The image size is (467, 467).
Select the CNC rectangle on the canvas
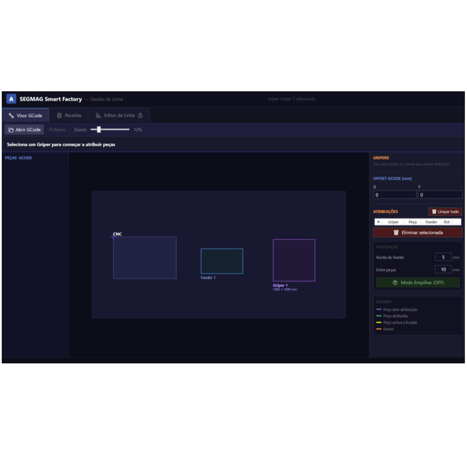coord(145,258)
